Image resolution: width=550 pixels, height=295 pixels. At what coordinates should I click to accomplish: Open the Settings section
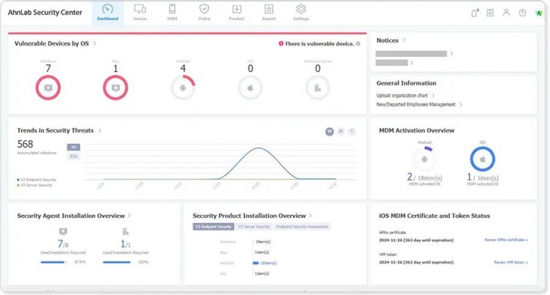301,12
